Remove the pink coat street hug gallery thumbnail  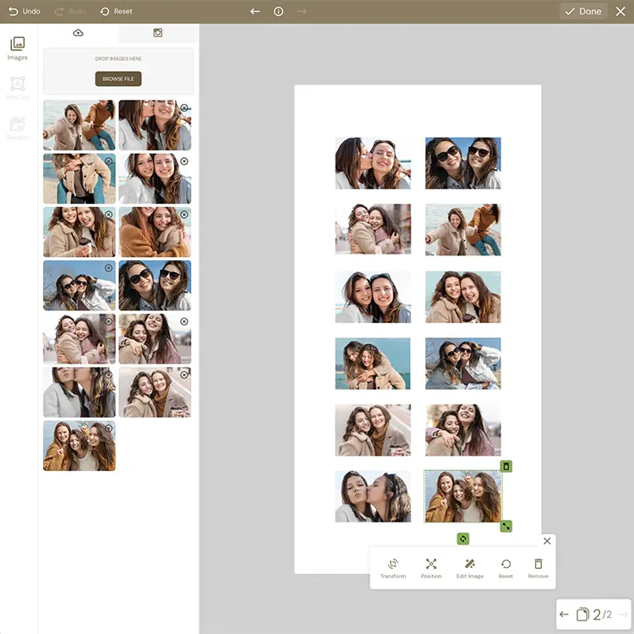pyautogui.click(x=108, y=321)
